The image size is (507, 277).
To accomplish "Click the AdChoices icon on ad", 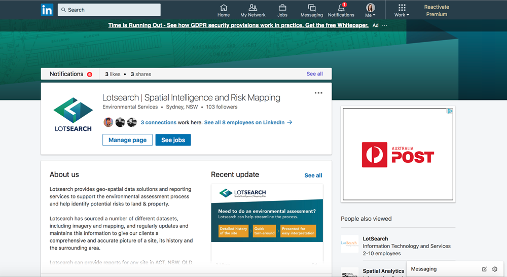I will (x=450, y=111).
